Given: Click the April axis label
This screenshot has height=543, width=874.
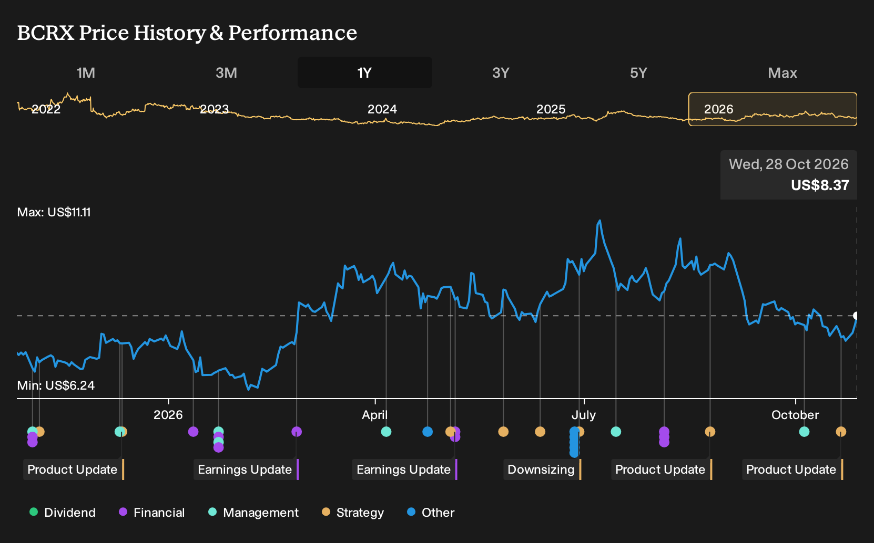Looking at the screenshot, I should point(375,415).
